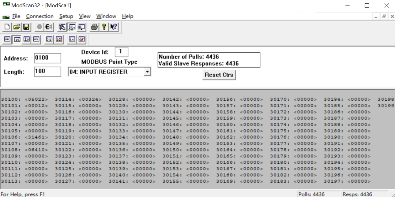Restore down the ModSca1 child window
Viewport: 395px width, 197px height.
[384, 16]
